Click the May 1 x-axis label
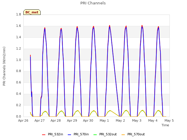Image resolution: width=187 pixels, height=140 pixels. click(104, 120)
